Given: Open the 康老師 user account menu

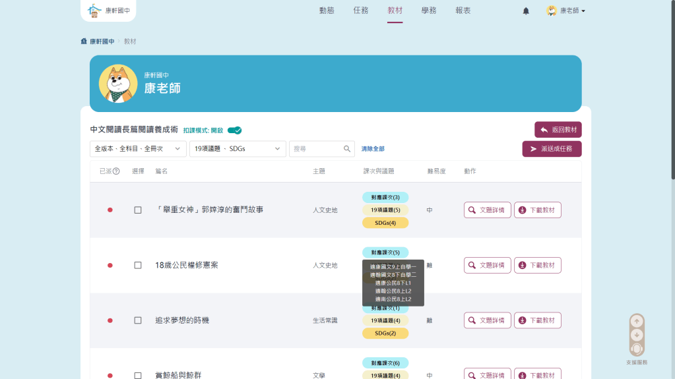Looking at the screenshot, I should point(566,11).
